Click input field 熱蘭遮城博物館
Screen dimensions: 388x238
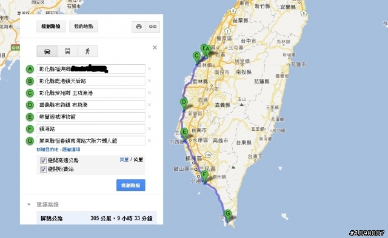pos(91,117)
